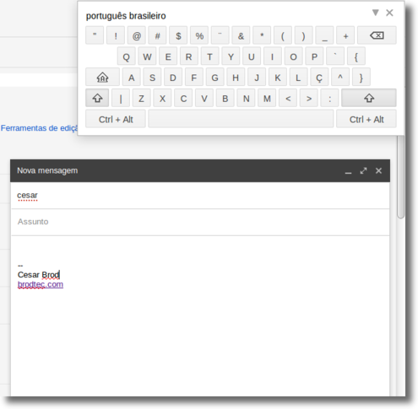Open the Ferramentas de edição link
The height and width of the screenshot is (409, 418).
point(39,128)
